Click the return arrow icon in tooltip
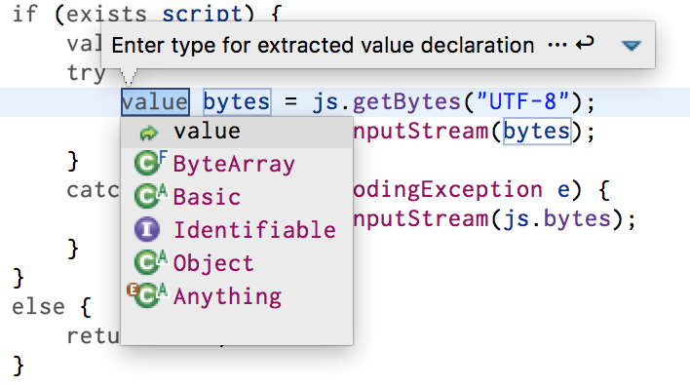 (586, 44)
